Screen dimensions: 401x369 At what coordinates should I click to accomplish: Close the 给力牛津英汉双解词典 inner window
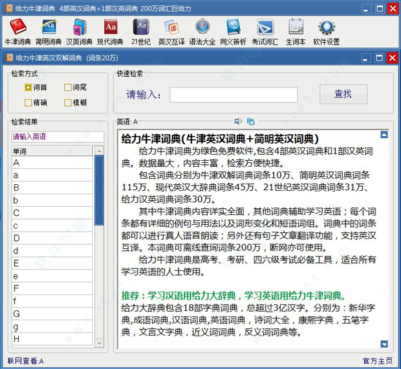tap(392, 58)
